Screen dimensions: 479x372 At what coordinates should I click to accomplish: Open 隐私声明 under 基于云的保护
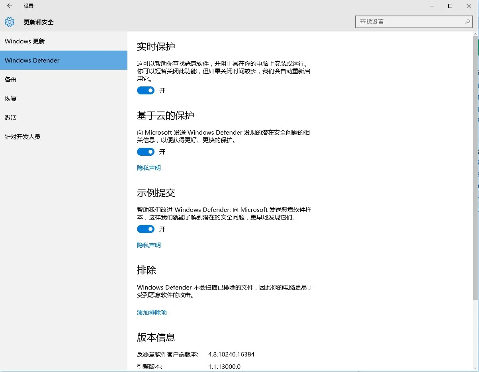[149, 168]
